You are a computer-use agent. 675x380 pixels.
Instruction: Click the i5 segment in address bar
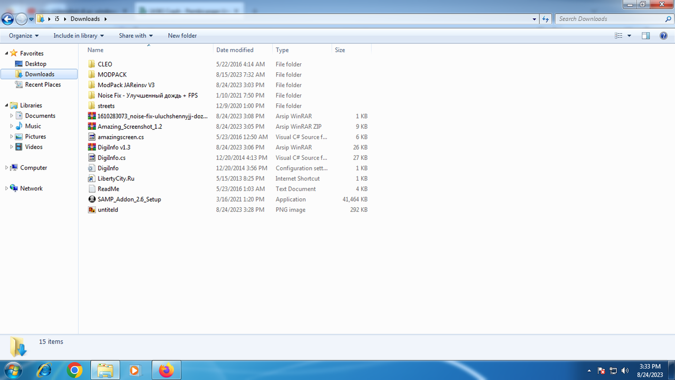57,19
